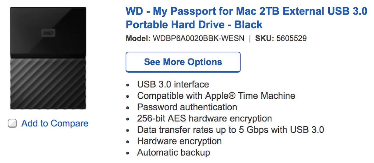Expand additional options for the hard drive
Image resolution: width=374 pixels, height=163 pixels.
pyautogui.click(x=183, y=62)
